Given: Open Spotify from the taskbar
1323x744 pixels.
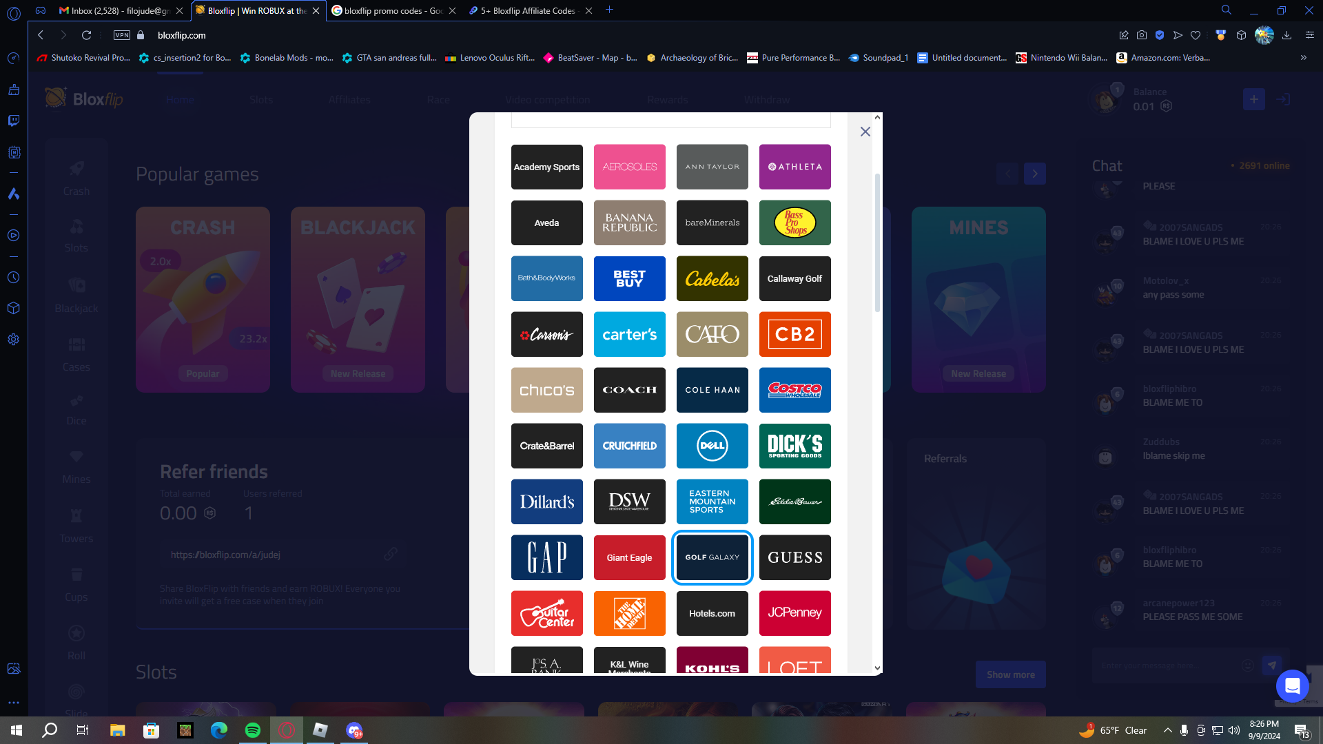Looking at the screenshot, I should (x=253, y=730).
